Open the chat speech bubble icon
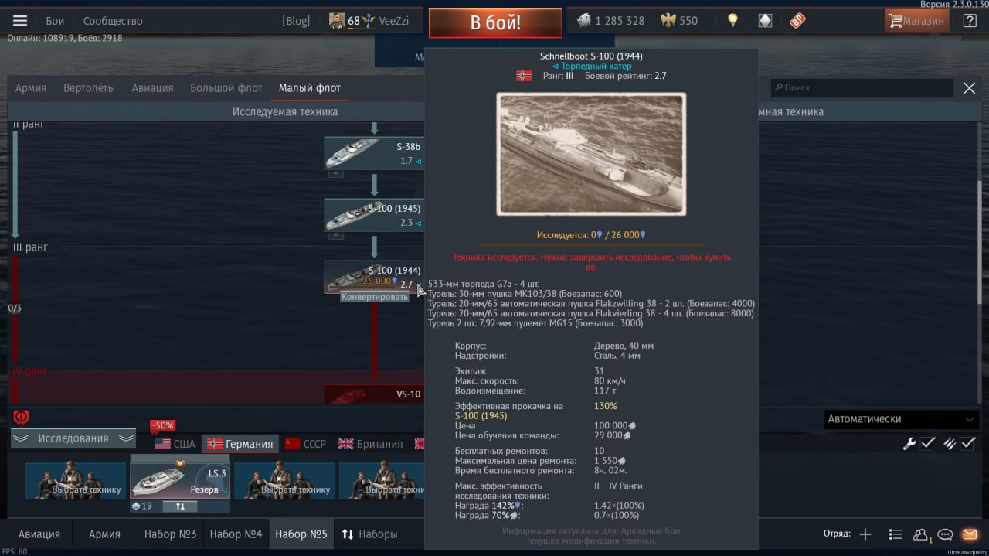The width and height of the screenshot is (989, 556). (x=945, y=534)
